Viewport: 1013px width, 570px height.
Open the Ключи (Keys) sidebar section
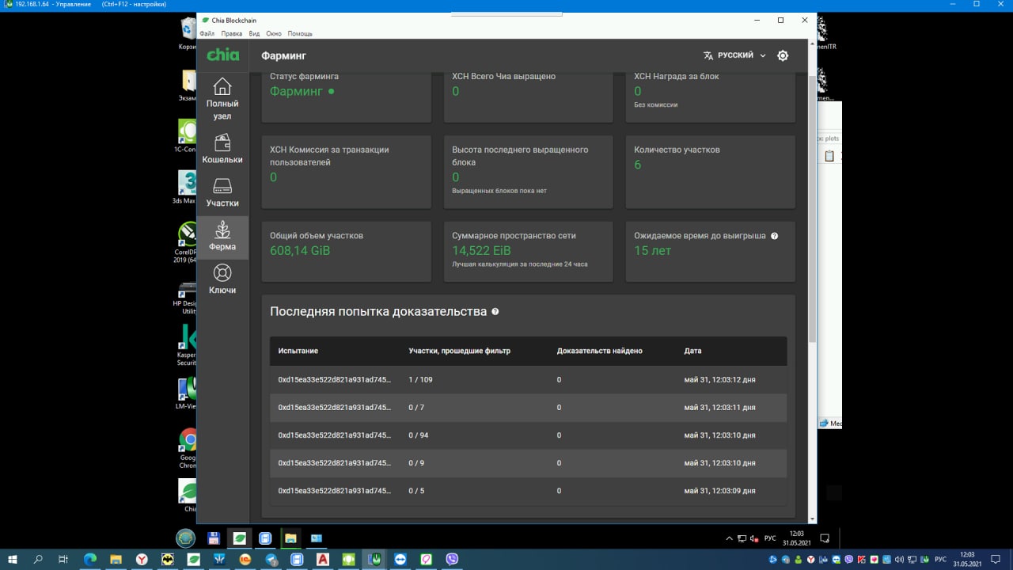point(222,279)
